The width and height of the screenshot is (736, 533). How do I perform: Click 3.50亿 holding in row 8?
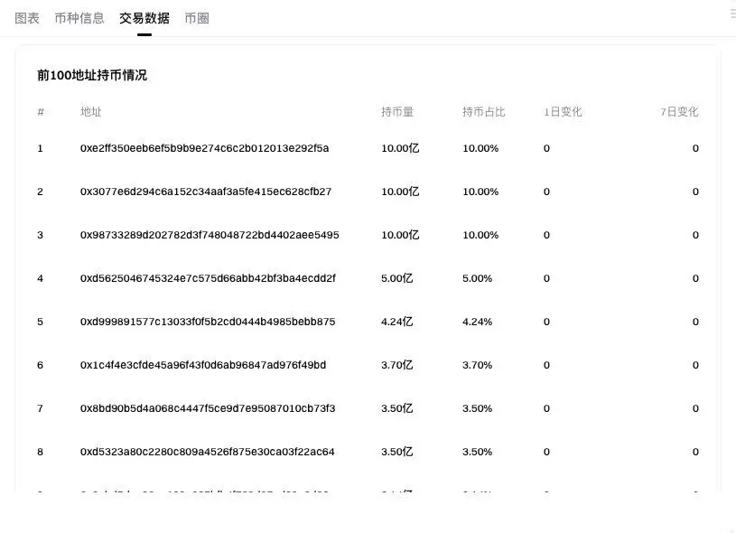[x=397, y=452]
